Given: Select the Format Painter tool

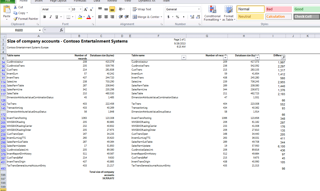Looking at the screenshot, I should (x=26, y=19).
